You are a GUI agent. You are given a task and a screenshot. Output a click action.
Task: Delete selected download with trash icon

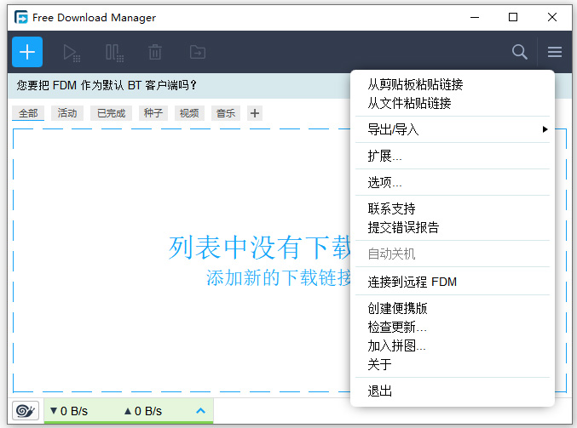click(155, 52)
